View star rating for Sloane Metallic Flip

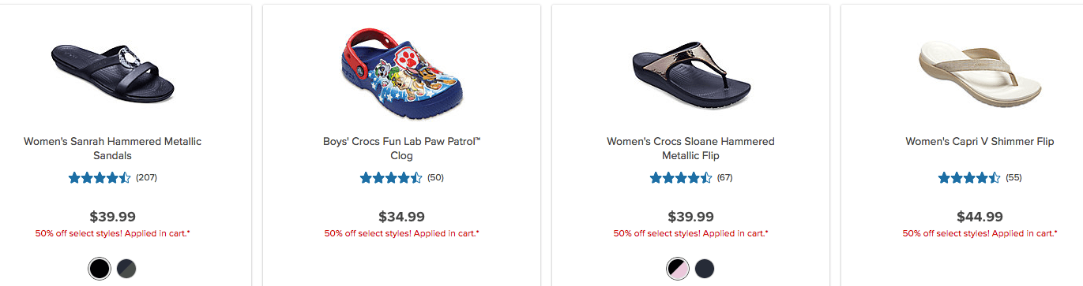680,178
